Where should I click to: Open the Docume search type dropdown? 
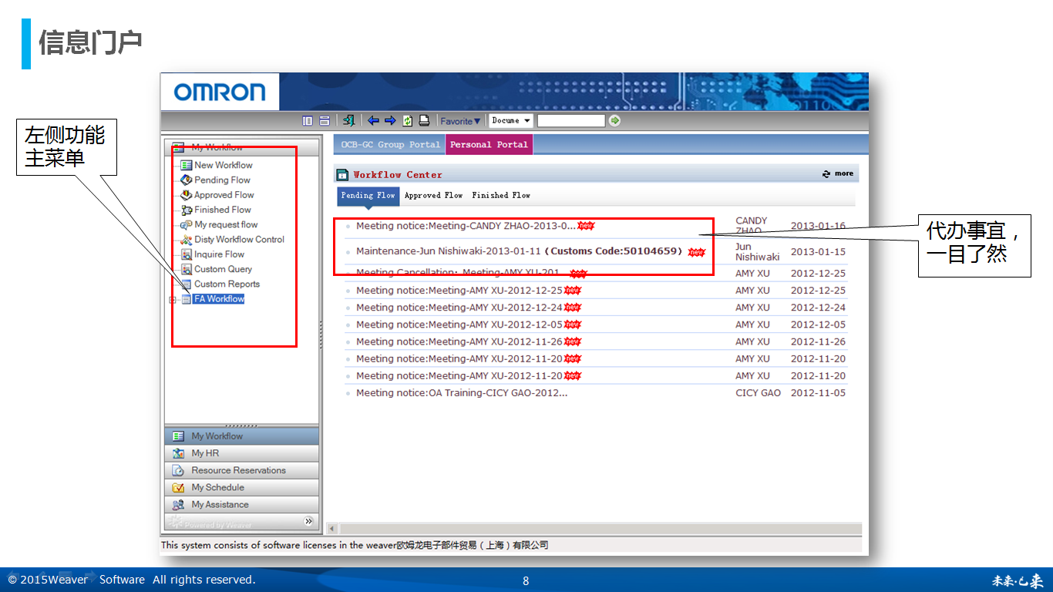click(511, 121)
